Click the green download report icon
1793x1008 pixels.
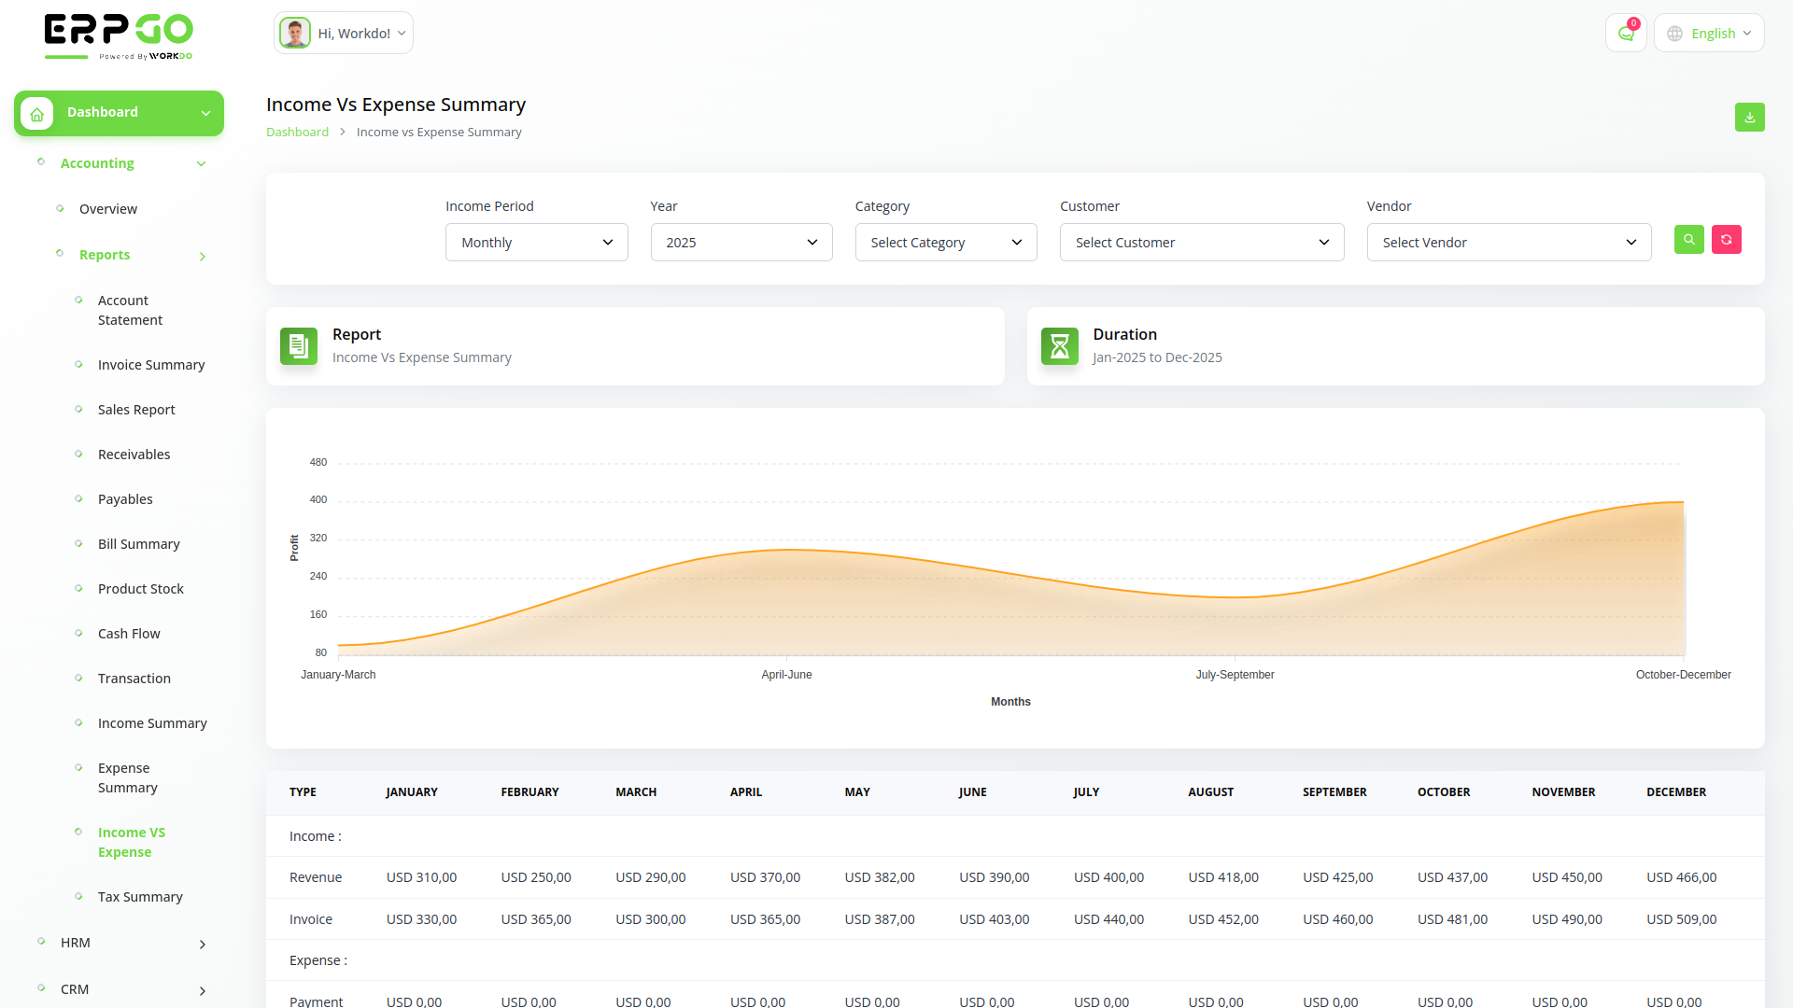tap(1749, 118)
